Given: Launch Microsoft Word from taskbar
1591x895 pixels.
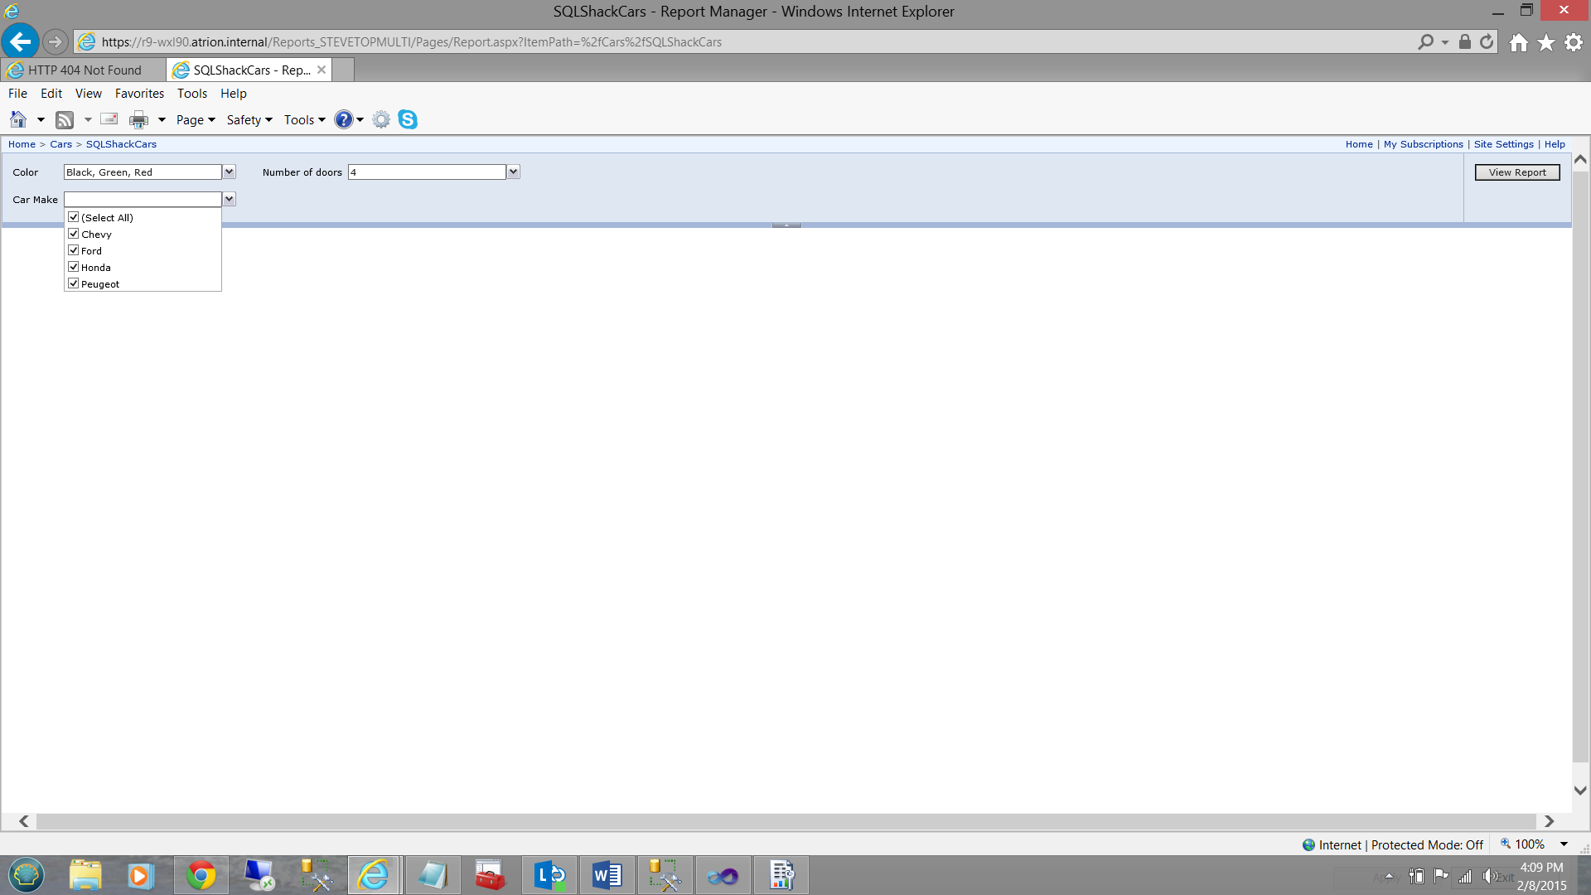Looking at the screenshot, I should 607,875.
